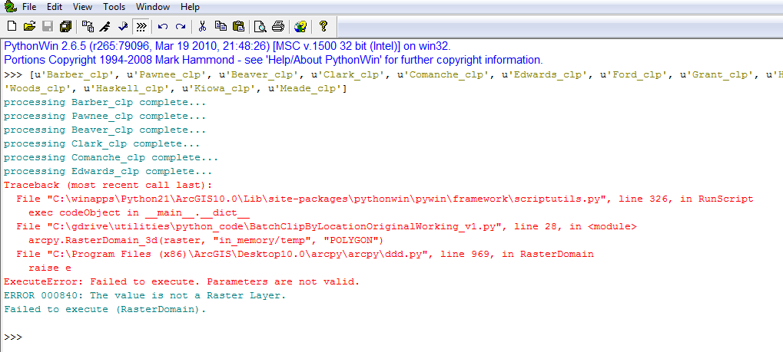Click 'processing Edwards_clp complete...' line

click(108, 172)
